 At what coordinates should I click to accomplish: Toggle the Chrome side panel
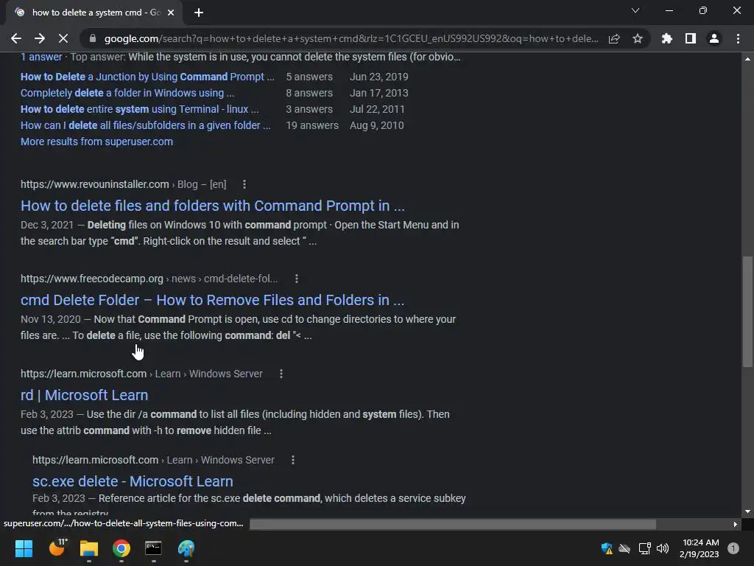[690, 38]
